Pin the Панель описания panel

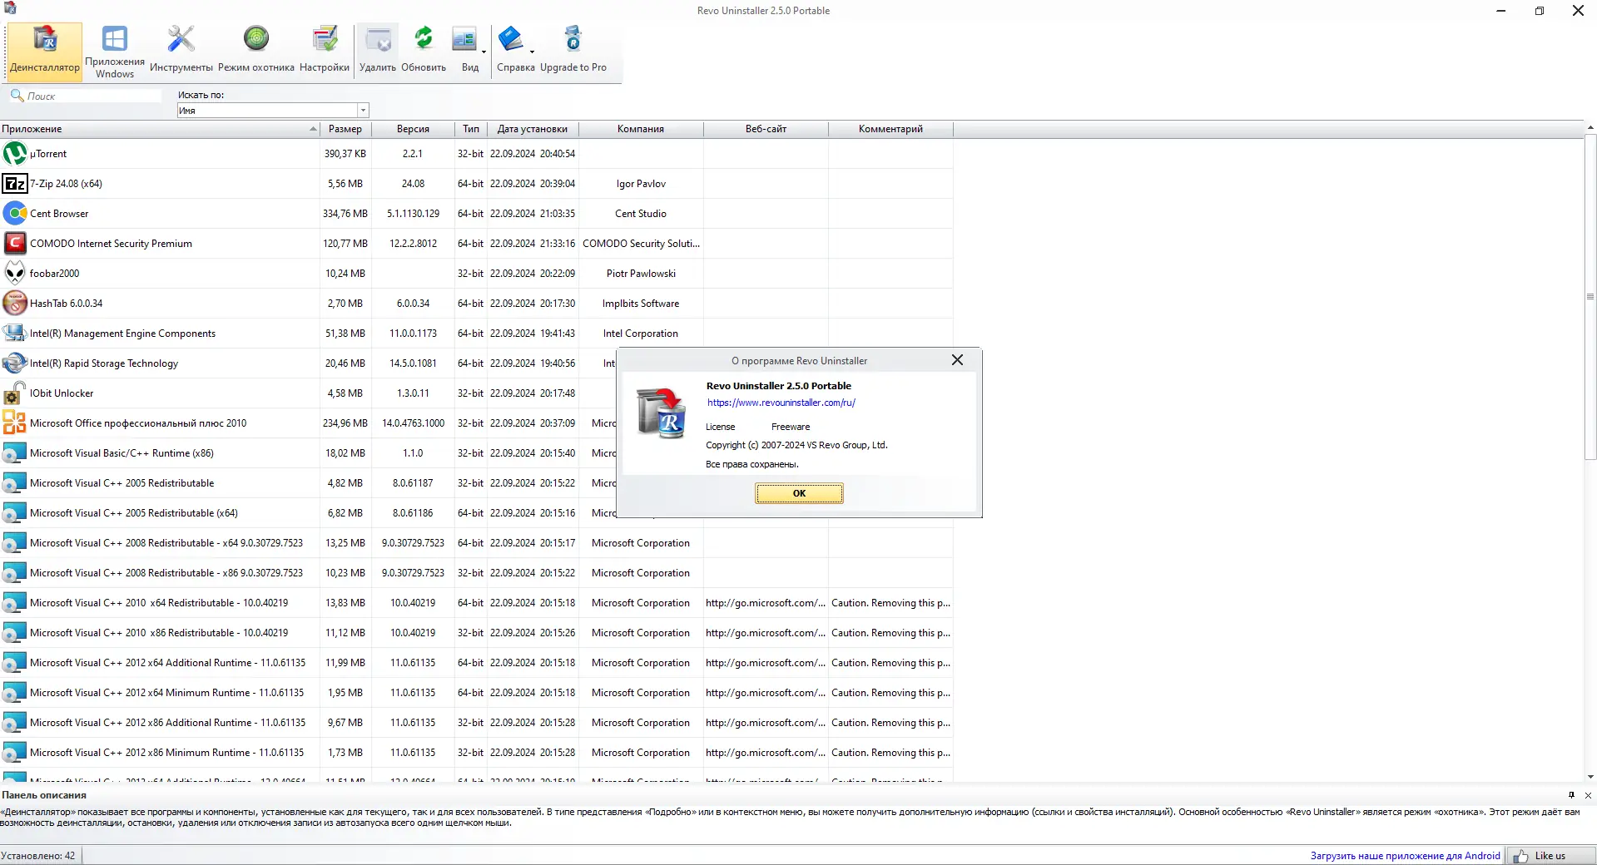tap(1571, 795)
